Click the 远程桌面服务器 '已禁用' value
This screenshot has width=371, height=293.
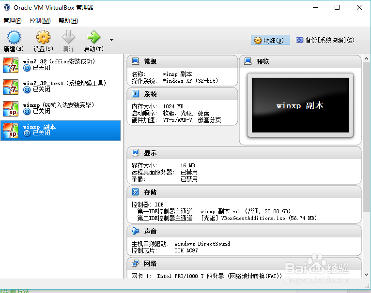click(x=189, y=172)
